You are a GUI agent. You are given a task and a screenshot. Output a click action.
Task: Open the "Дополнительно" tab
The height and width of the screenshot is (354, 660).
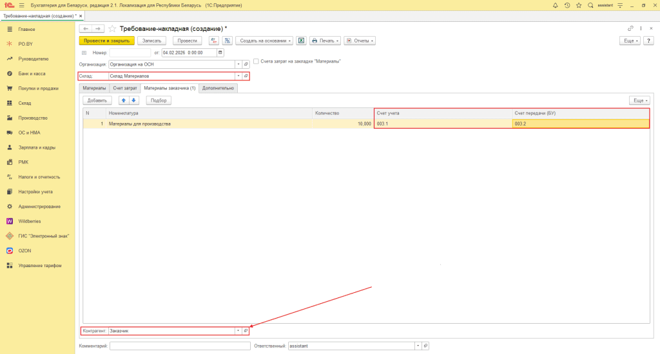(218, 88)
